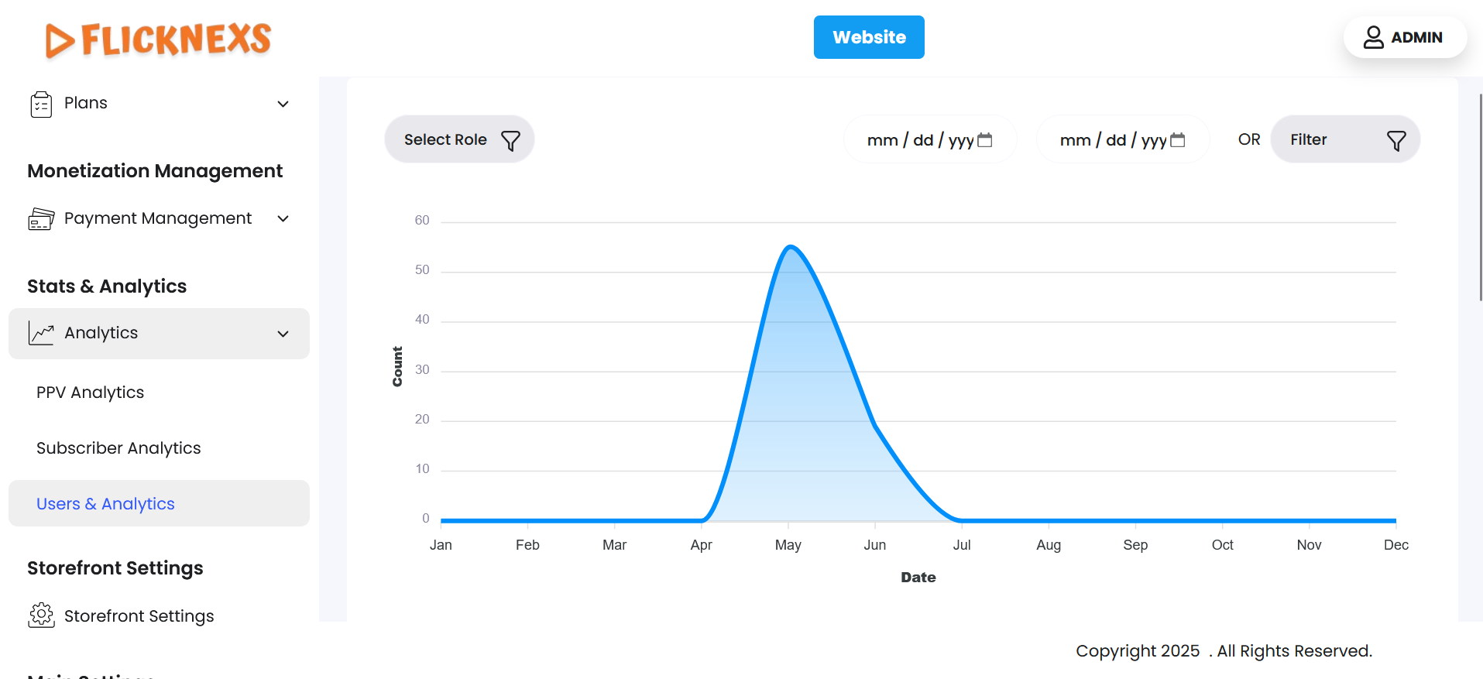This screenshot has width=1483, height=679.
Task: Open the second date field calendar picker
Action: pos(1178,140)
